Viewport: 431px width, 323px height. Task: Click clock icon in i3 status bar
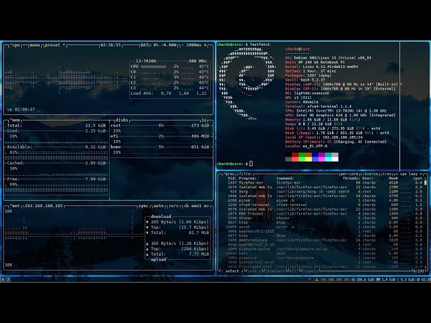click(x=418, y=279)
